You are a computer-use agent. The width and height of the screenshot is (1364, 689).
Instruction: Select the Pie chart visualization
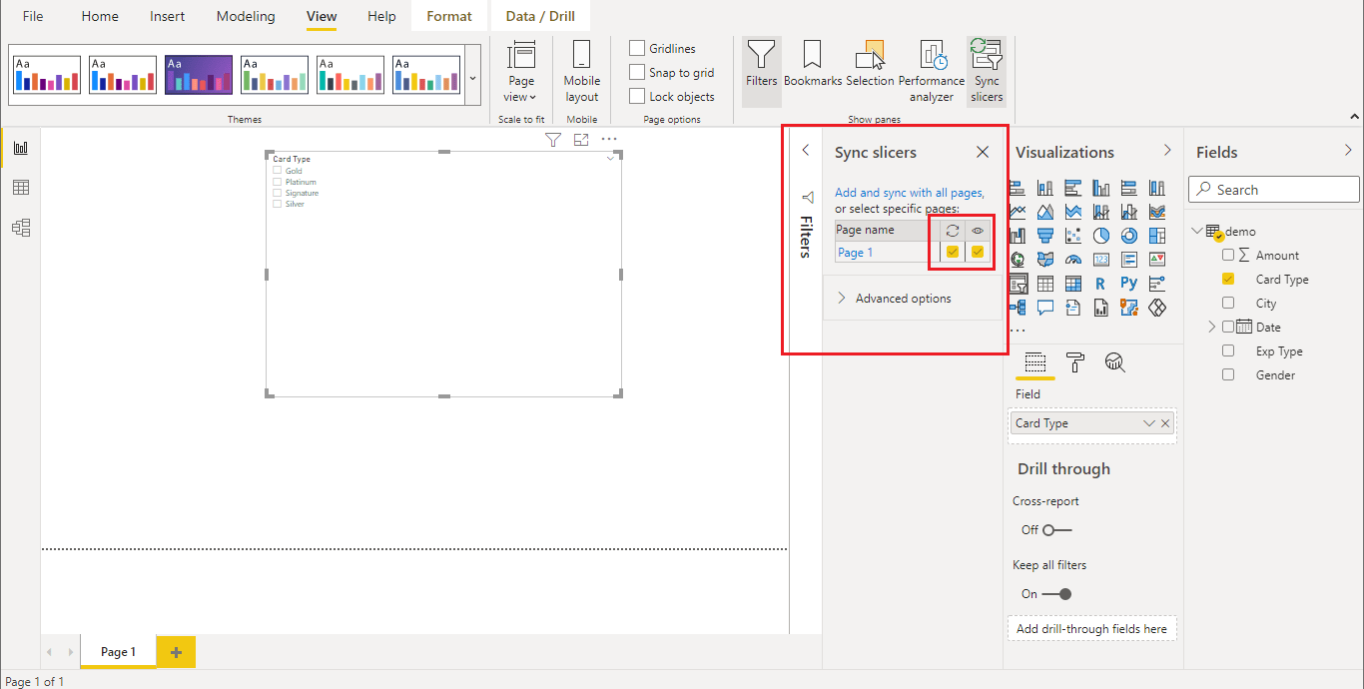pos(1100,235)
